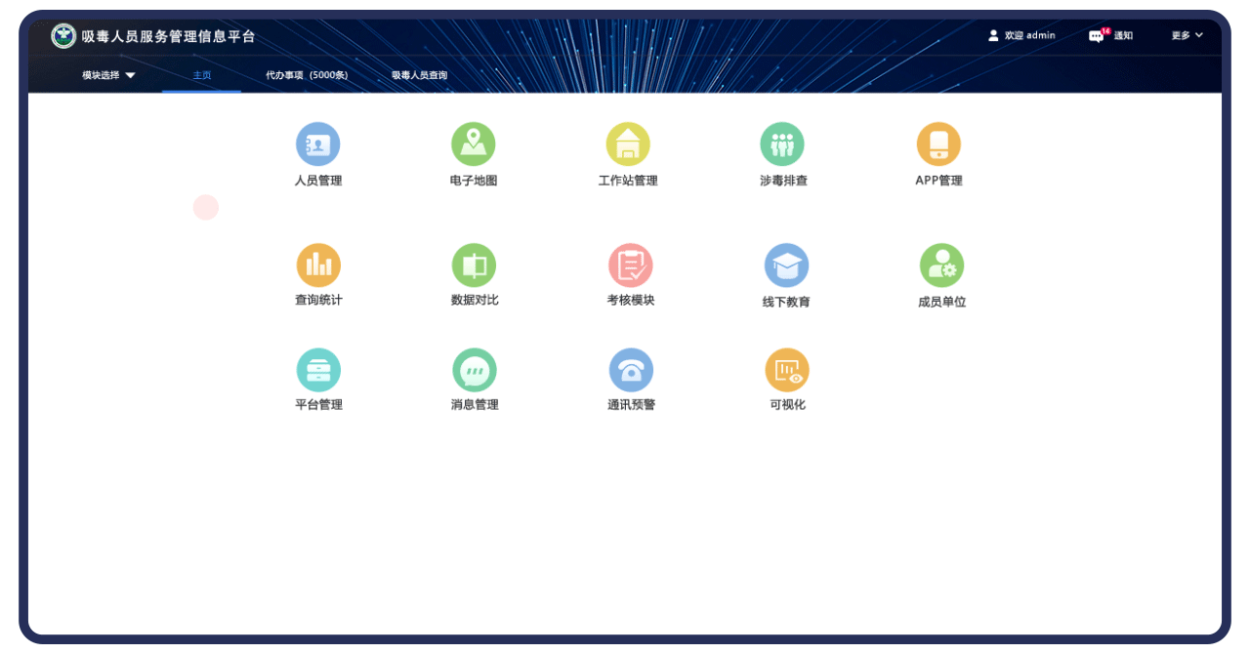1250x654 pixels.
Task: Click the 欢迎 admin text
Action: [1030, 35]
